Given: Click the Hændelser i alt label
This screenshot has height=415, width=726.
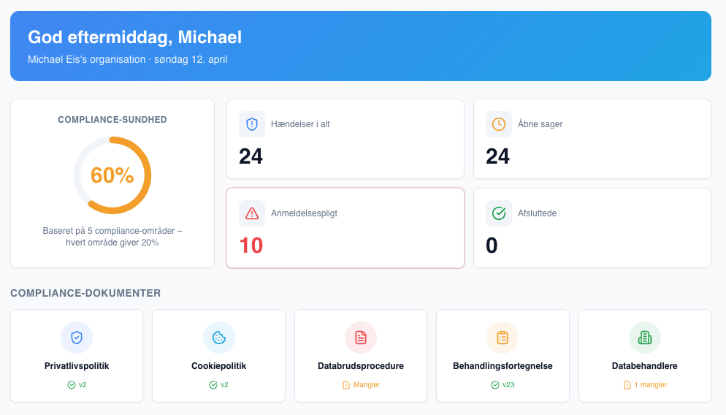Looking at the screenshot, I should click(x=300, y=124).
